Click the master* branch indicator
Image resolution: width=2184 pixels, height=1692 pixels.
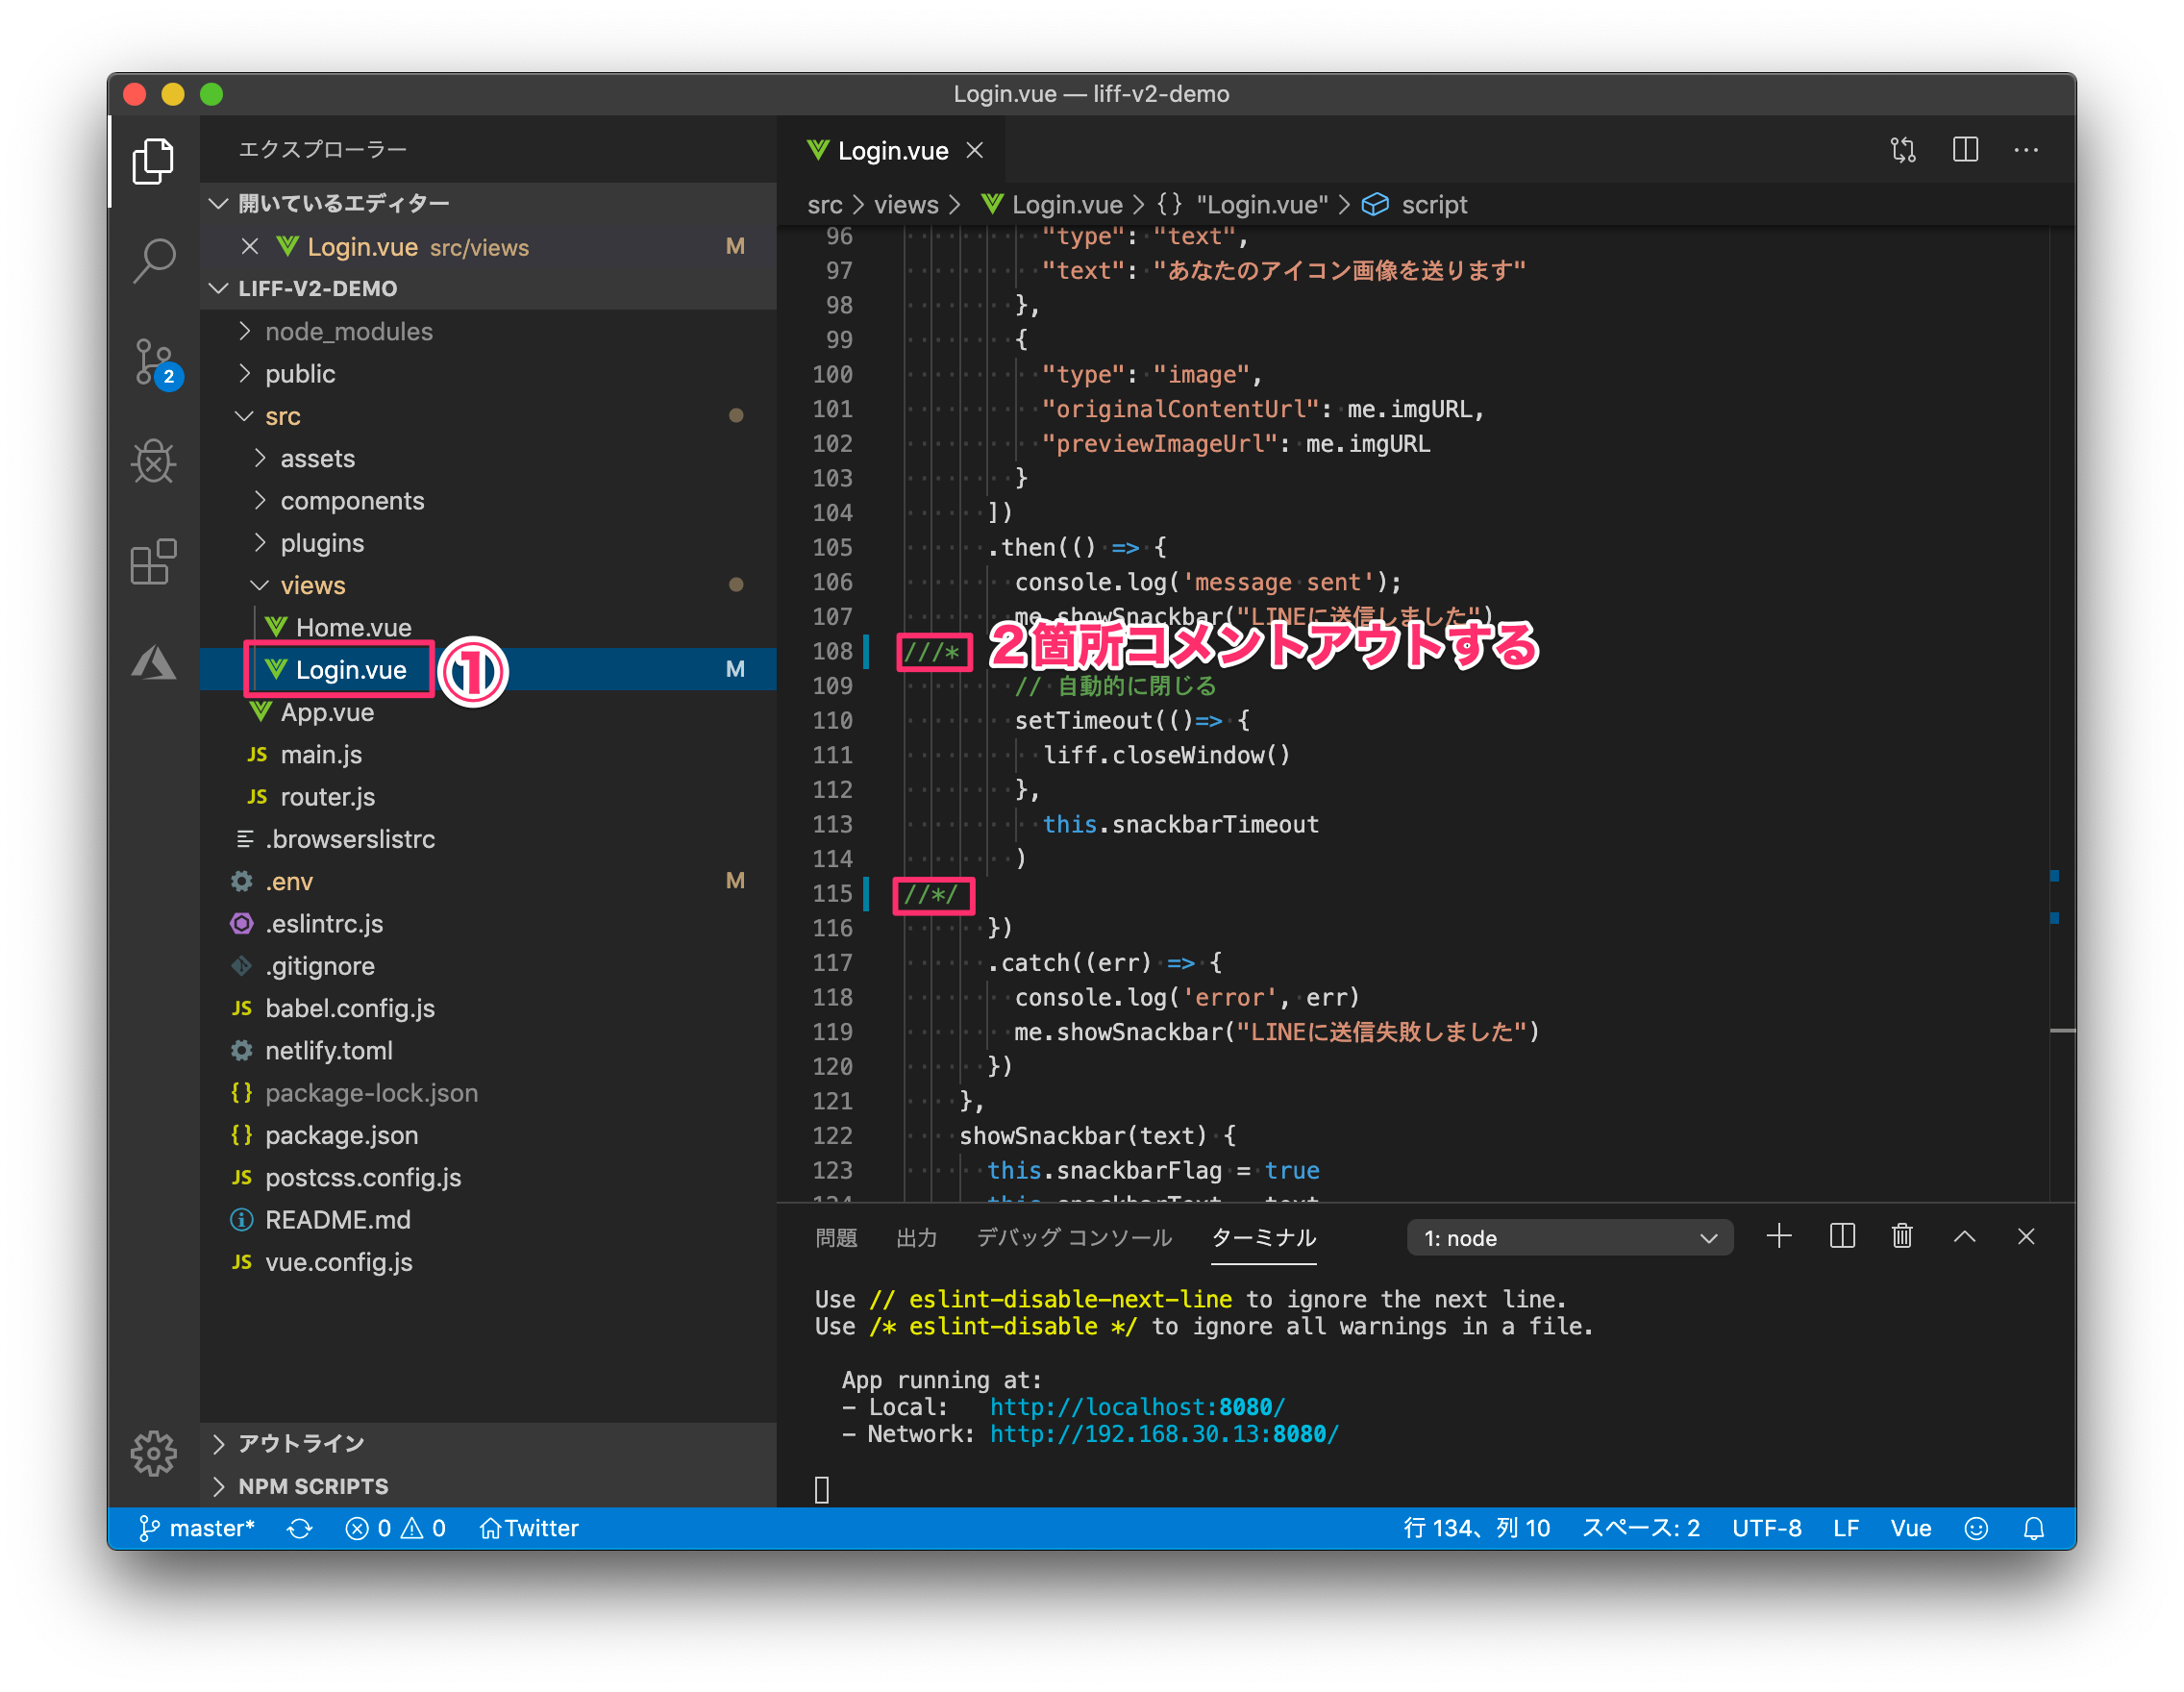coord(197,1528)
